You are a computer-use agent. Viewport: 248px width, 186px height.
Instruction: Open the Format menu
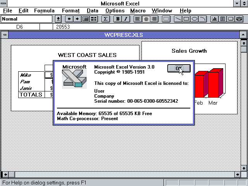pos(71,10)
